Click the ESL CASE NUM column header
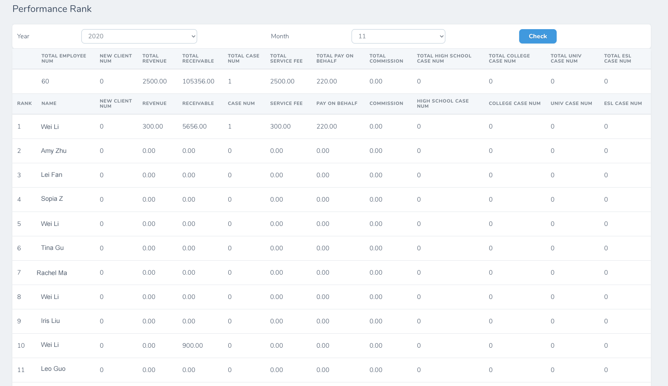The height and width of the screenshot is (386, 668). 623,103
